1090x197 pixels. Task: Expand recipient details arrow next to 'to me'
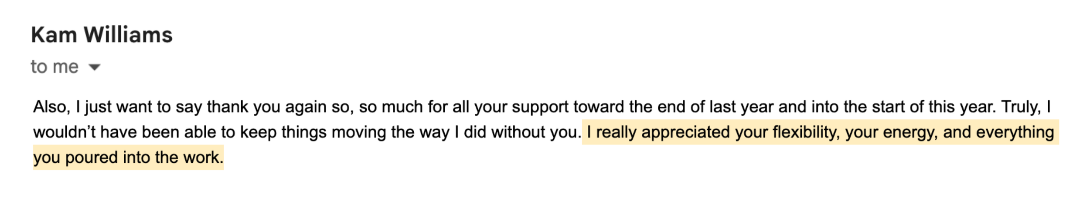tap(94, 67)
